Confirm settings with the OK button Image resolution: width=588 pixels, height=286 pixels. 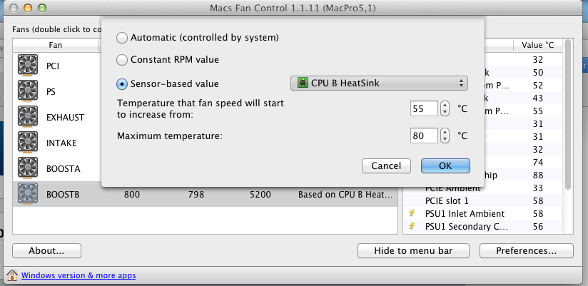(445, 165)
